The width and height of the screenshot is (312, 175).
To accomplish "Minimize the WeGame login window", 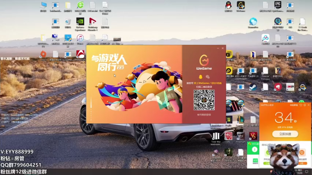I will coord(218,48).
